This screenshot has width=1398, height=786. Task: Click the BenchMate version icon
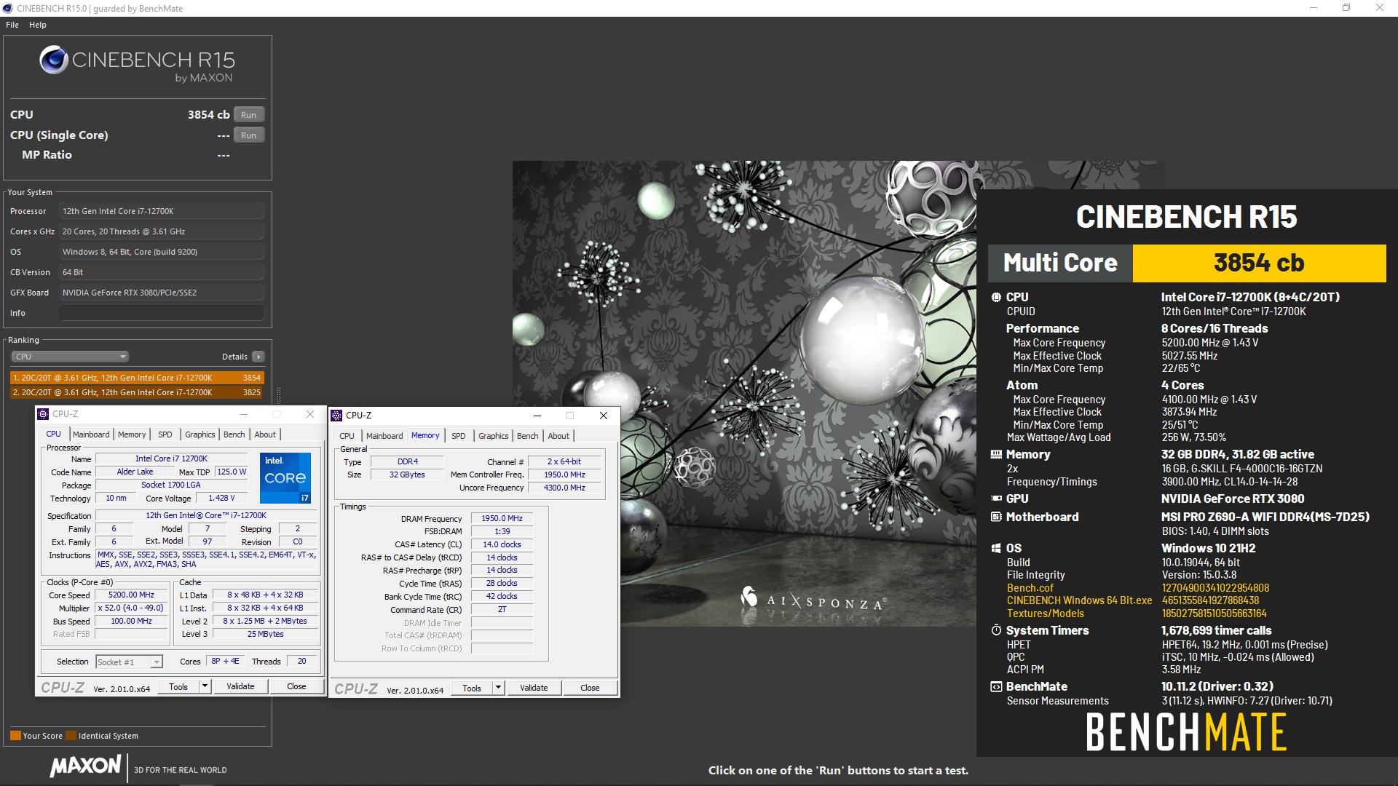pyautogui.click(x=996, y=686)
